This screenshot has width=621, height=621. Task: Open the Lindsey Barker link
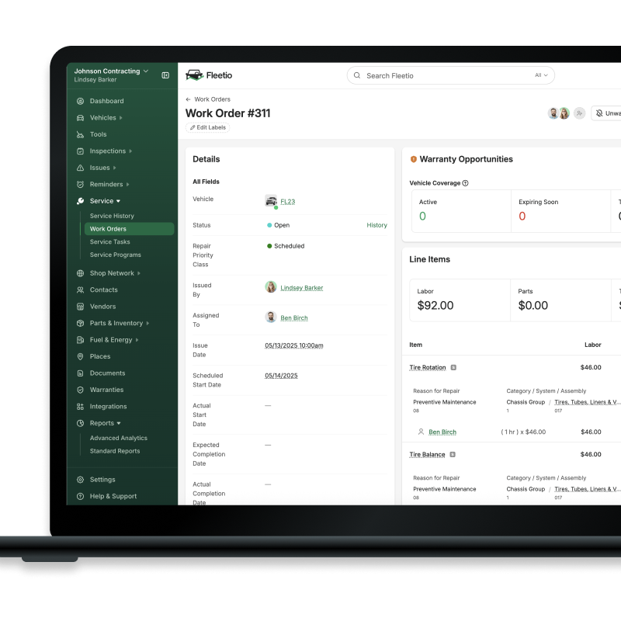[x=302, y=288]
